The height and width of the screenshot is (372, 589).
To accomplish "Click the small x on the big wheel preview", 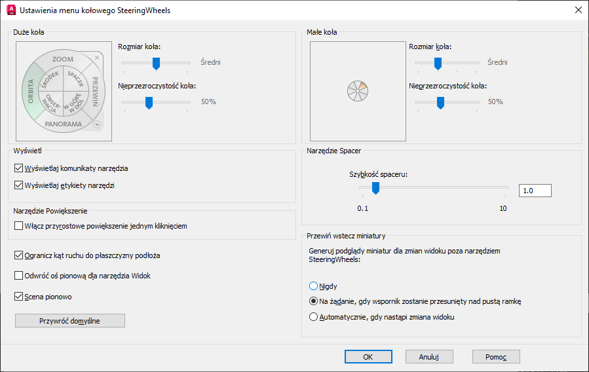I will pyautogui.click(x=97, y=58).
